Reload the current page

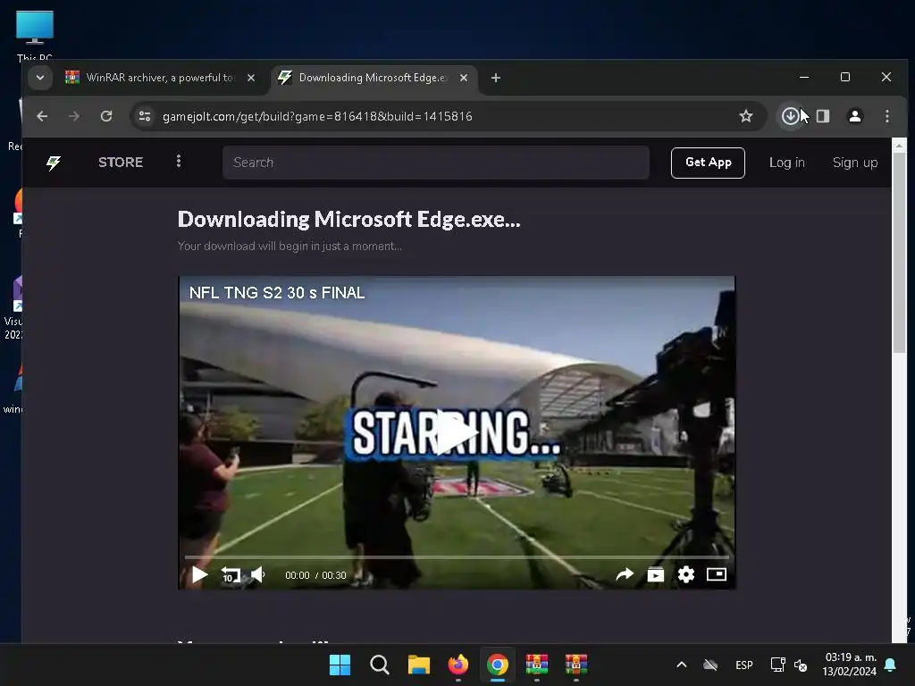click(x=106, y=116)
